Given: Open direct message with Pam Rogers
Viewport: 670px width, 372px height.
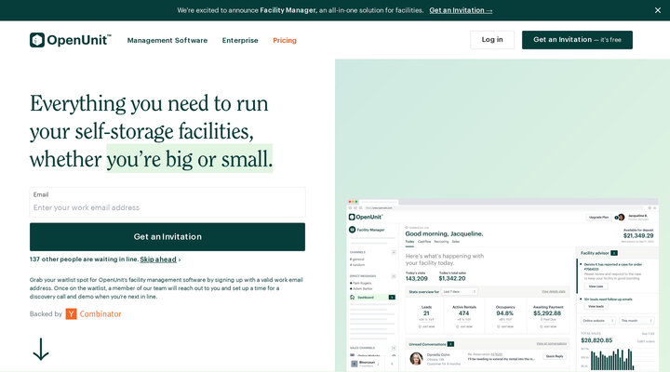Looking at the screenshot, I should click(x=361, y=283).
